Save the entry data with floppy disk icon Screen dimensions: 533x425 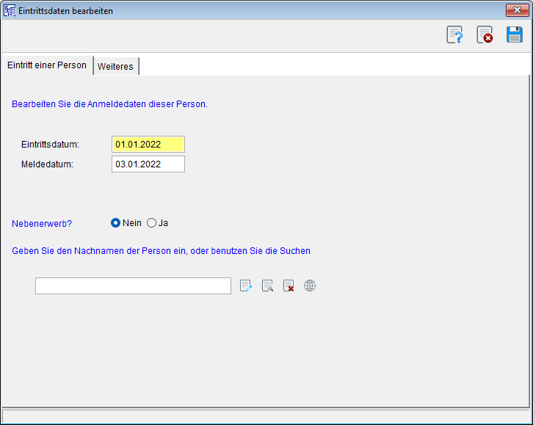tap(515, 34)
